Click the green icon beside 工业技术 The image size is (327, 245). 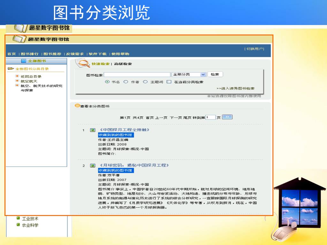click(x=18, y=218)
